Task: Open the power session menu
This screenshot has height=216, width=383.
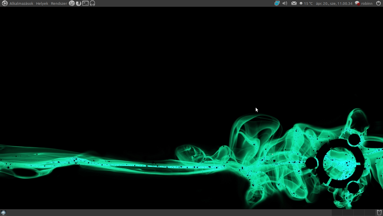Action: [x=378, y=3]
